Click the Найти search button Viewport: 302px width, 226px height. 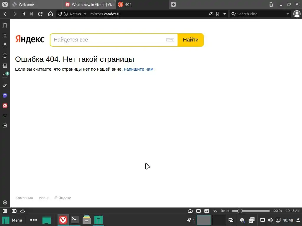[x=191, y=40]
